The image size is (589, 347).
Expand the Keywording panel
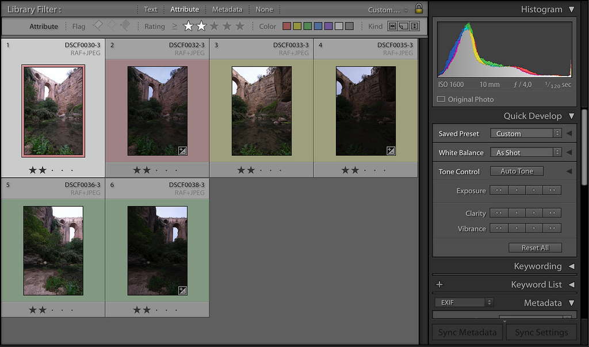click(571, 266)
